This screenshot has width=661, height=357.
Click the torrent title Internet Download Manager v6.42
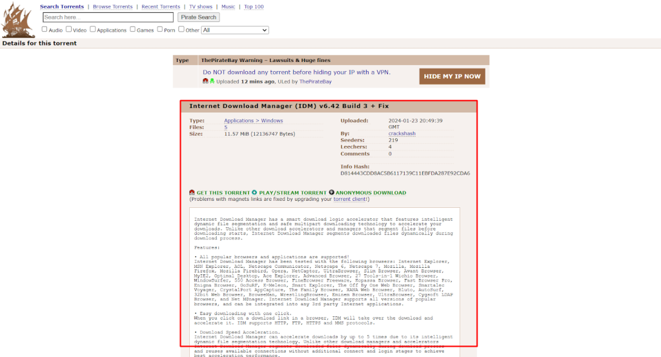tap(289, 107)
